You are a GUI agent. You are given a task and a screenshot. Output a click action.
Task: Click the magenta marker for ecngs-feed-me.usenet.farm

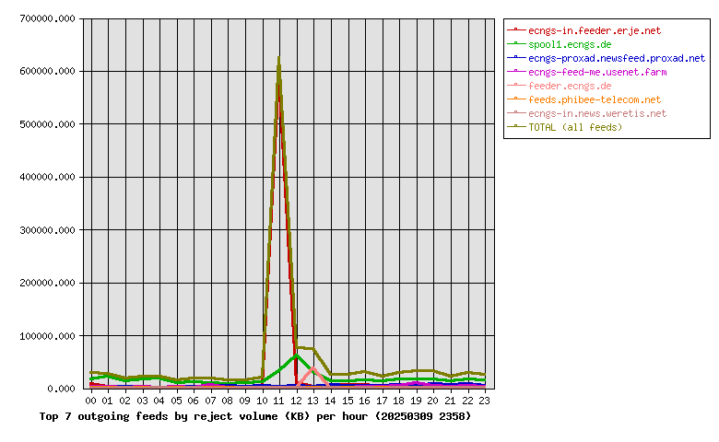click(x=516, y=71)
